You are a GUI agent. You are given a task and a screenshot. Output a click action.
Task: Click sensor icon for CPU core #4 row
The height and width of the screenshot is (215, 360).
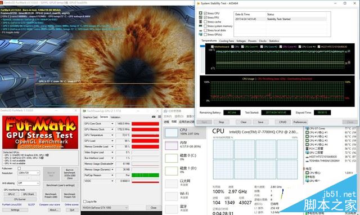(x=307, y=145)
